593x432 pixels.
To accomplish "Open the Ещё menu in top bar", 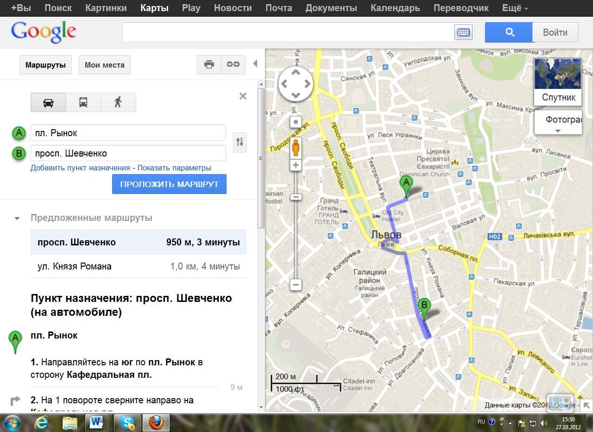I will pyautogui.click(x=515, y=8).
